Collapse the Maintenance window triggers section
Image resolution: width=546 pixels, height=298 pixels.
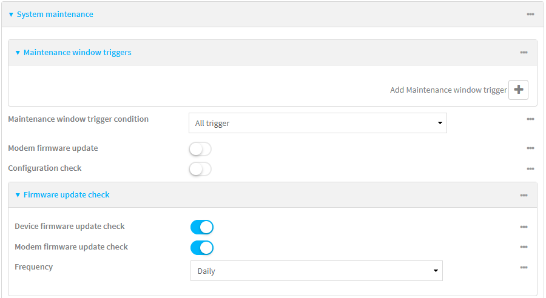(77, 53)
